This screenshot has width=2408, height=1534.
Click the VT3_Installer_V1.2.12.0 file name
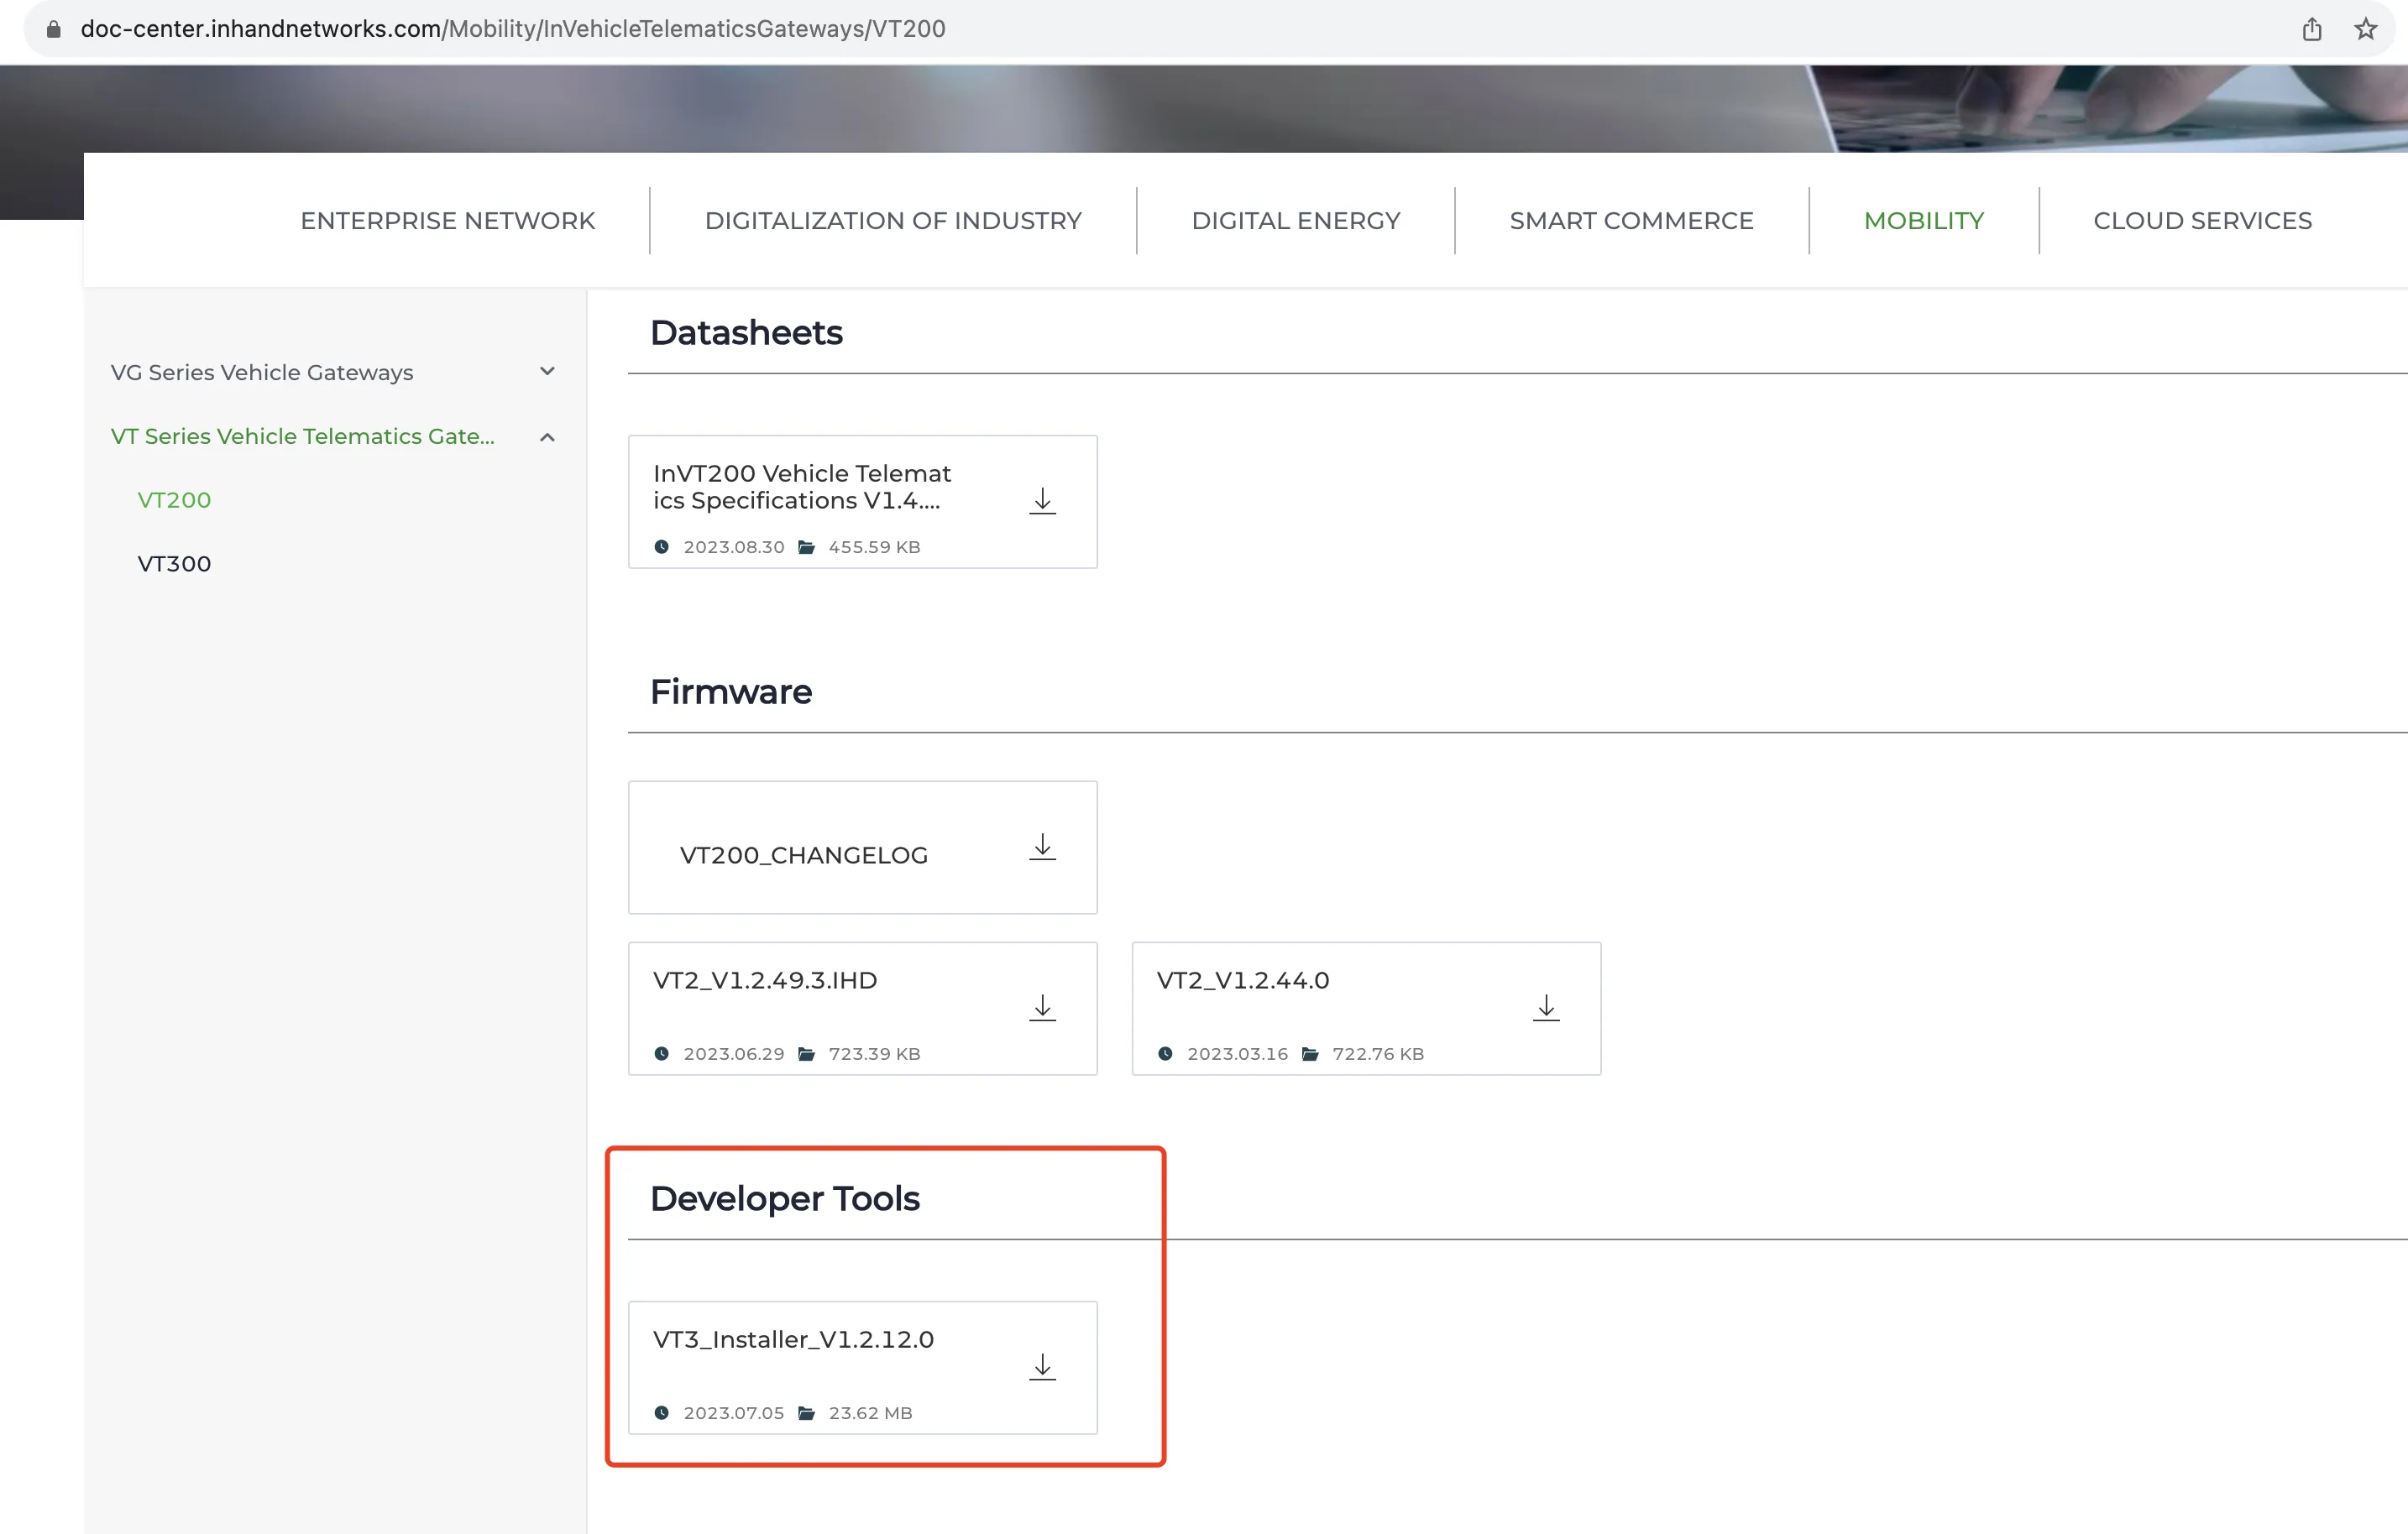[x=793, y=1339]
